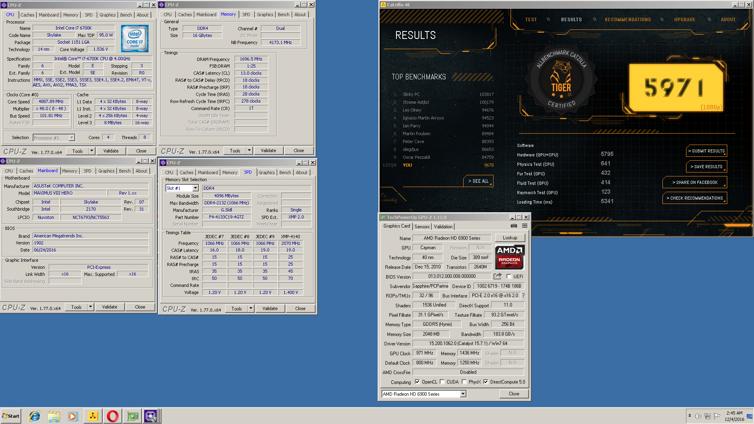The height and width of the screenshot is (424, 754).
Task: Click the PCI-E bus interface question mark
Action: [523, 296]
